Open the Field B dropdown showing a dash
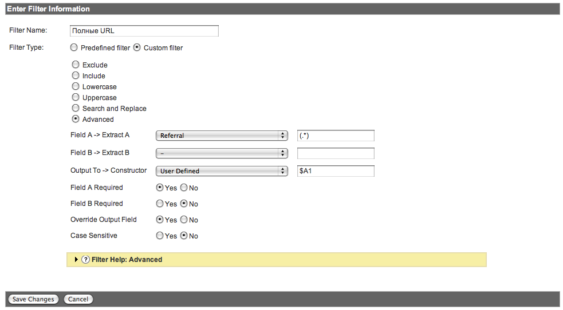Image resolution: width=563 pixels, height=310 pixels. [x=222, y=153]
